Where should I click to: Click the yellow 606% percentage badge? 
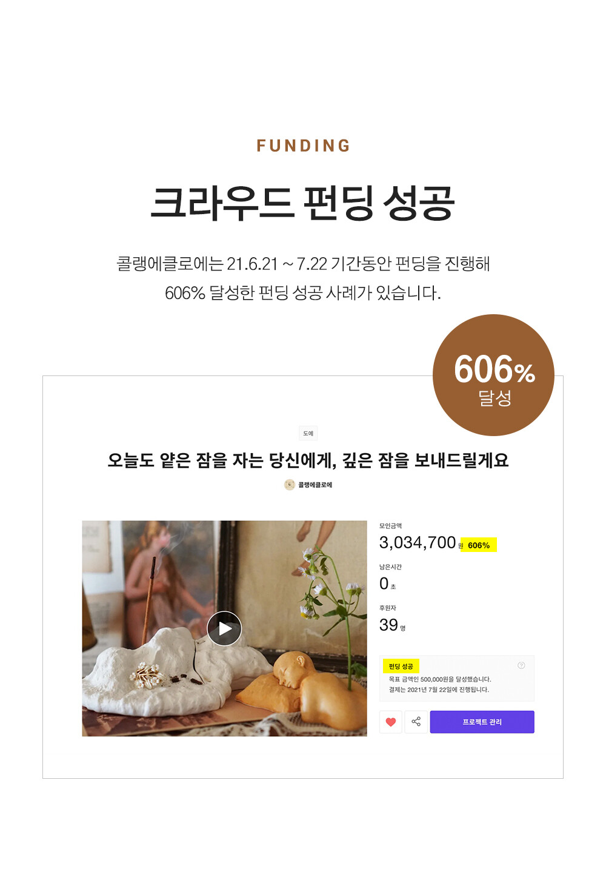(x=478, y=545)
